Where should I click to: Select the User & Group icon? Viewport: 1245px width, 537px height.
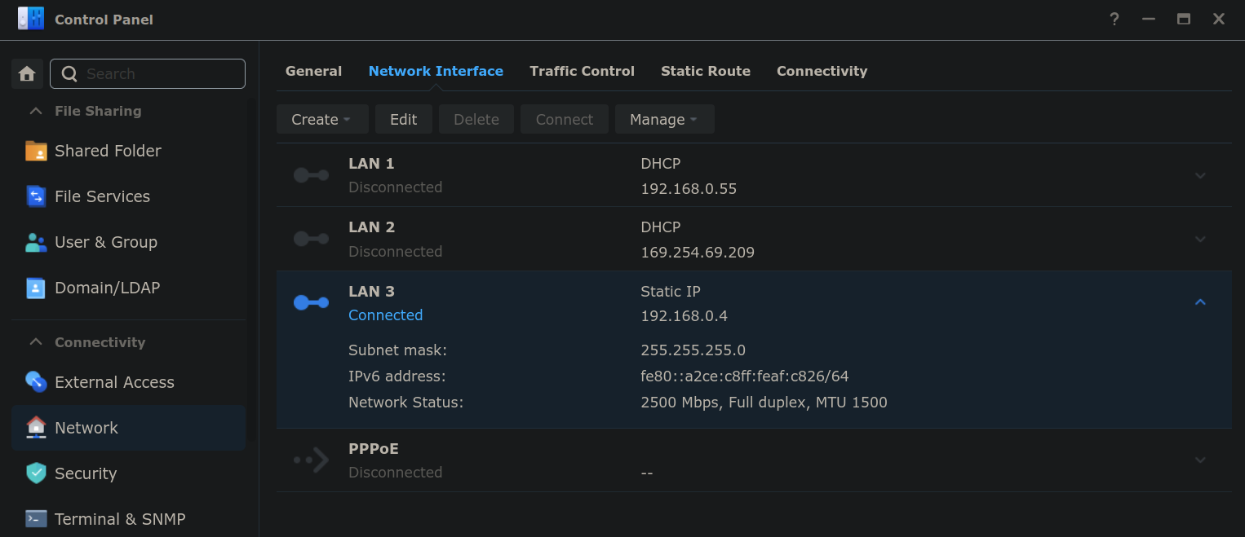pyautogui.click(x=36, y=242)
